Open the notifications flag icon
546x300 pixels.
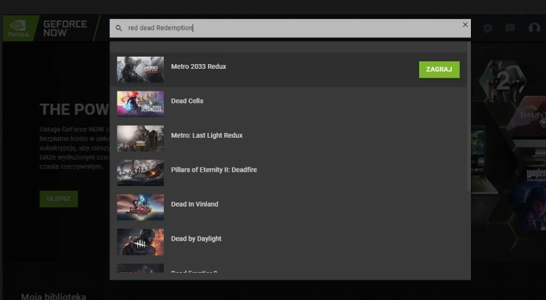(510, 28)
